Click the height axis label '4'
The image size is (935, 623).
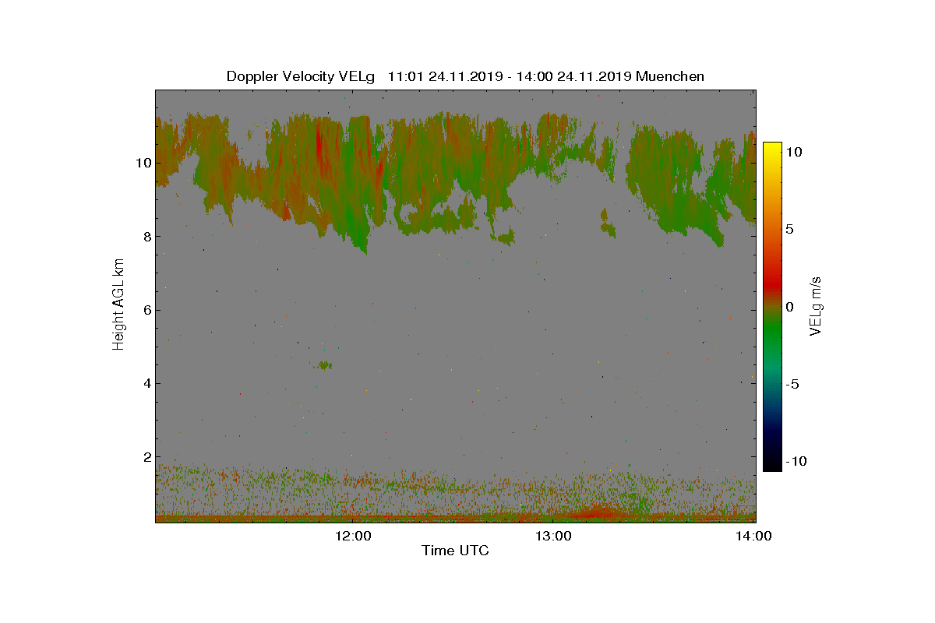point(146,383)
